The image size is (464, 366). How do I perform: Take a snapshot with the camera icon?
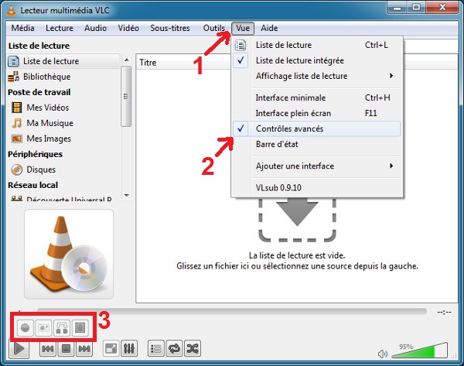pyautogui.click(x=45, y=327)
